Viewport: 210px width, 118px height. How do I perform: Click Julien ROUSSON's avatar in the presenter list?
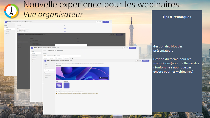pos(18,29)
